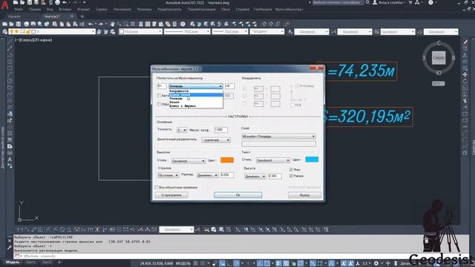Toggle the 'Фон' checkbox
The height and width of the screenshot is (267, 475).
291,170
